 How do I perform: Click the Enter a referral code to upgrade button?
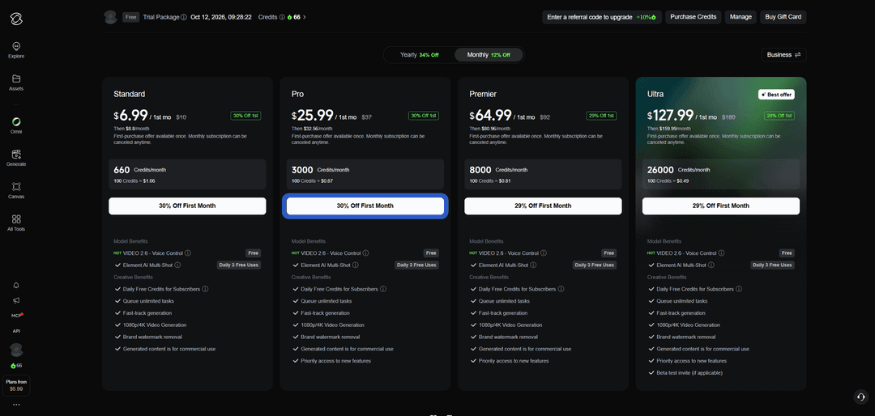tap(601, 17)
